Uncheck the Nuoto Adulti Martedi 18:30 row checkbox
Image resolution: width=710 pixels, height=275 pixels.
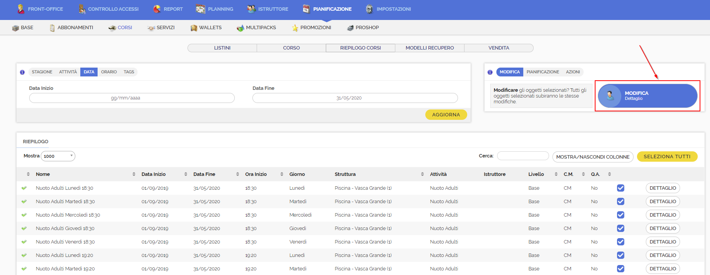click(x=620, y=202)
